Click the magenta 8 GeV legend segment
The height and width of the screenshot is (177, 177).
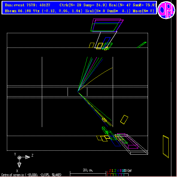coord(120,175)
